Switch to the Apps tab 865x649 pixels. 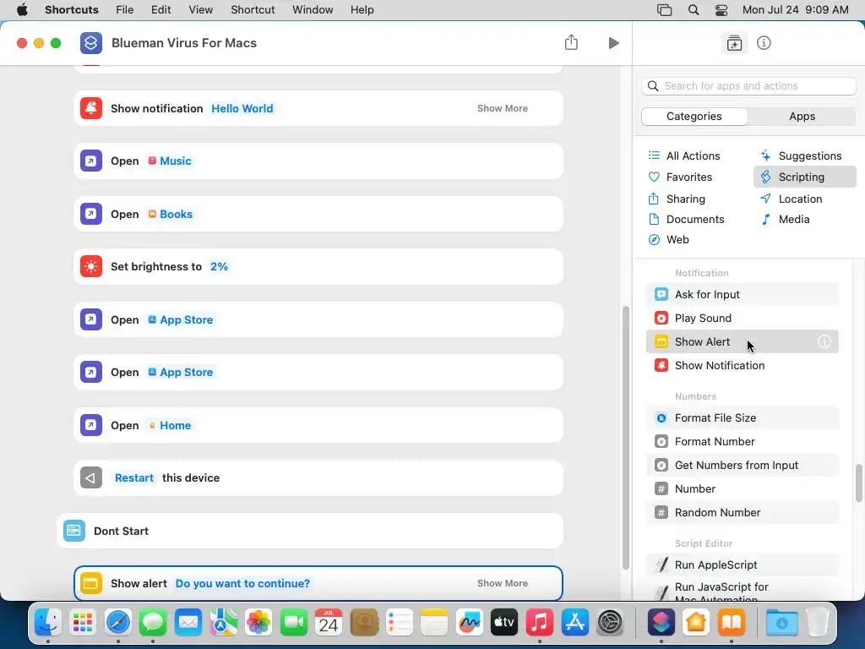[802, 116]
